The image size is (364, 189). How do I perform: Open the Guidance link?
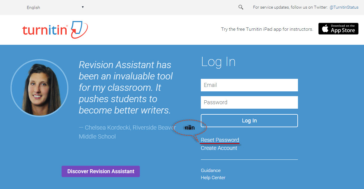(211, 170)
